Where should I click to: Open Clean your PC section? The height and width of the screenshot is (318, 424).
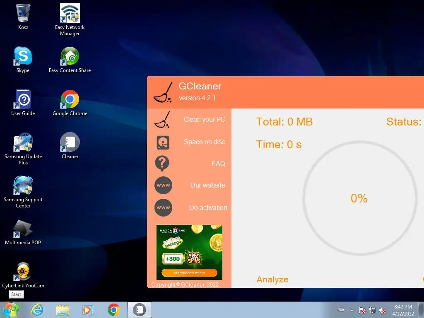click(205, 120)
